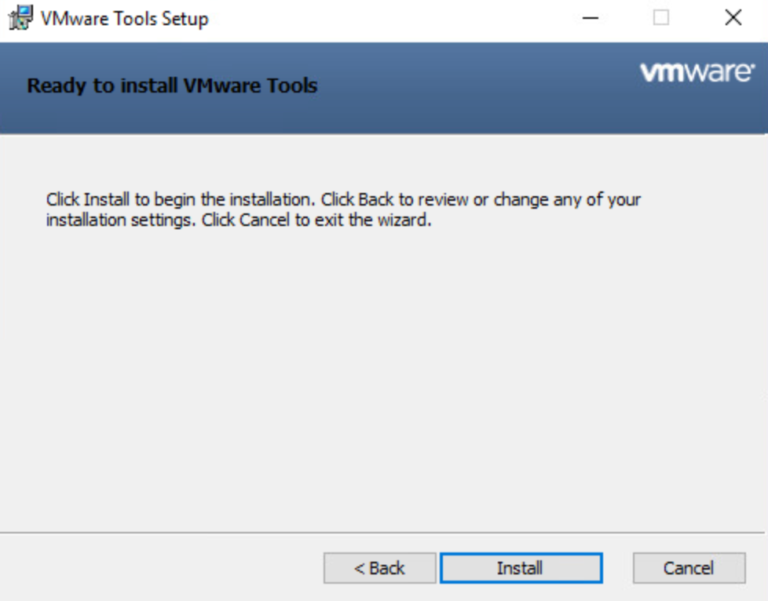The width and height of the screenshot is (768, 601).
Task: Click the first line of instruction text
Action: coord(343,199)
